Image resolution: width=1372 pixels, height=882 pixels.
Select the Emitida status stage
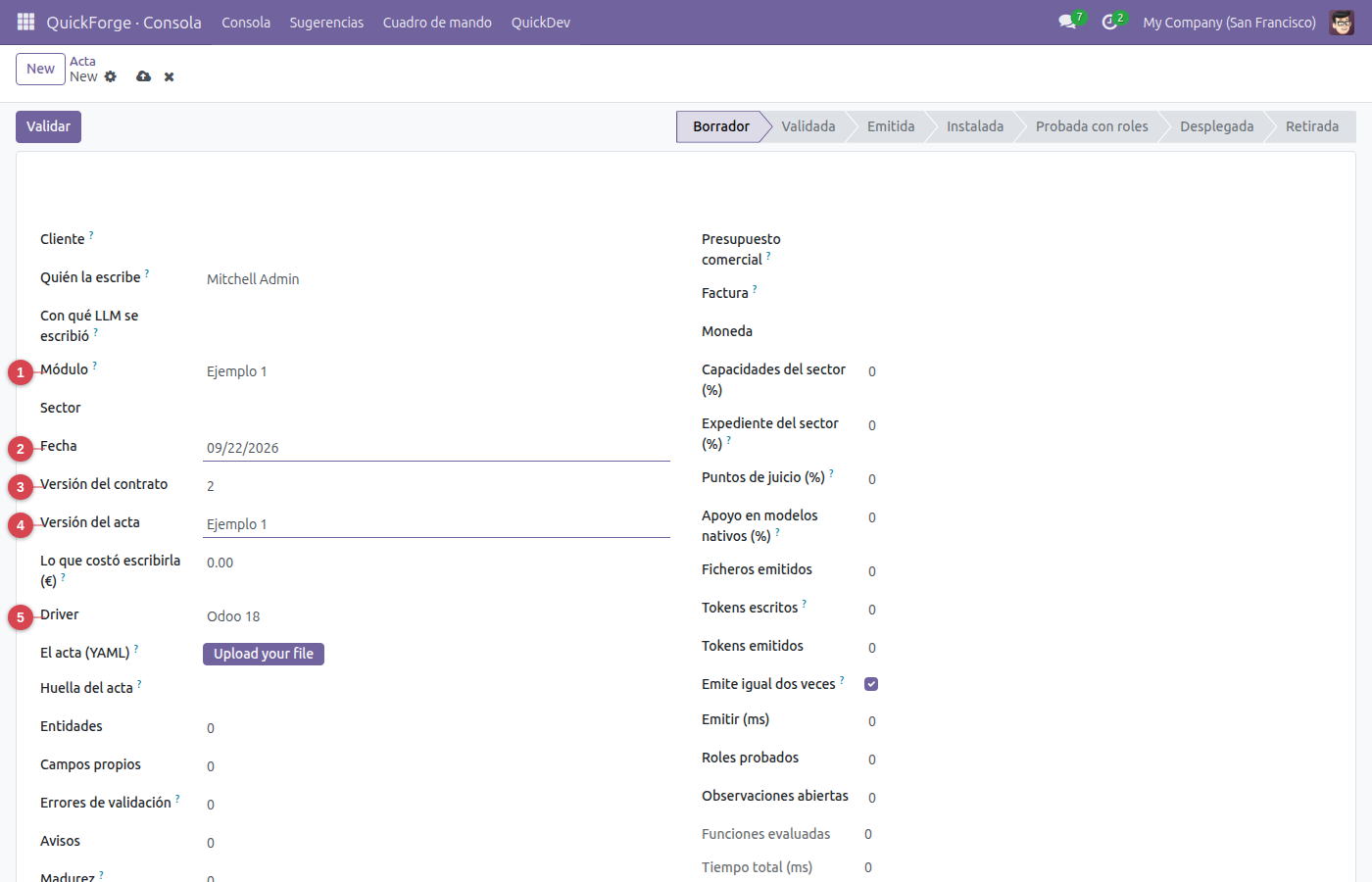(x=891, y=126)
